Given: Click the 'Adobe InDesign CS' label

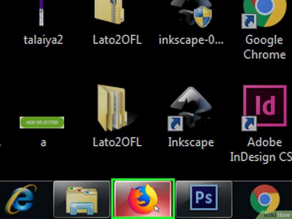Looking at the screenshot, I should point(261,150).
